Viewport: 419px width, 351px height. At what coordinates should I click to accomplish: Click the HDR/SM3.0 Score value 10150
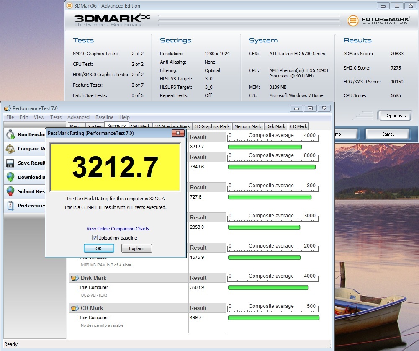pos(397,82)
